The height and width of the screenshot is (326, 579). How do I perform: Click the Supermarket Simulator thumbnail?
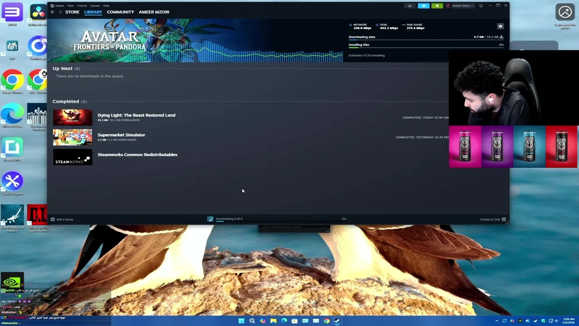(72, 137)
